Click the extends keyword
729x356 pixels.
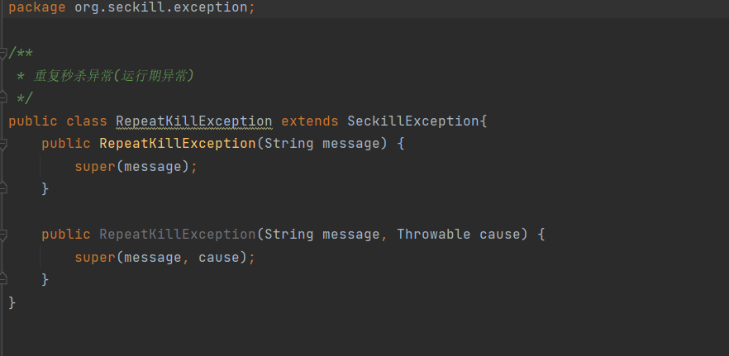(x=309, y=121)
